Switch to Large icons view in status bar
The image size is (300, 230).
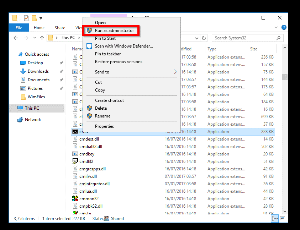point(283,218)
